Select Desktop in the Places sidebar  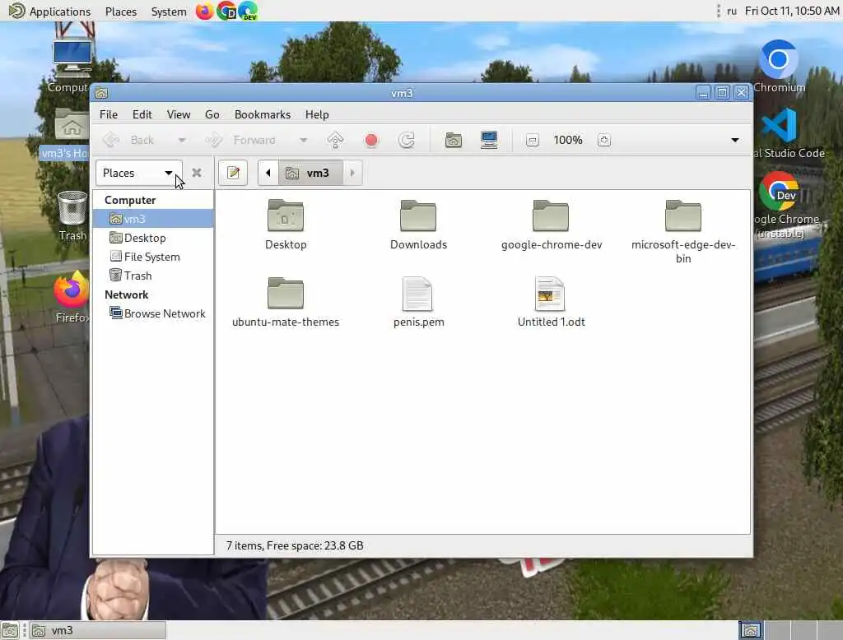click(x=153, y=238)
